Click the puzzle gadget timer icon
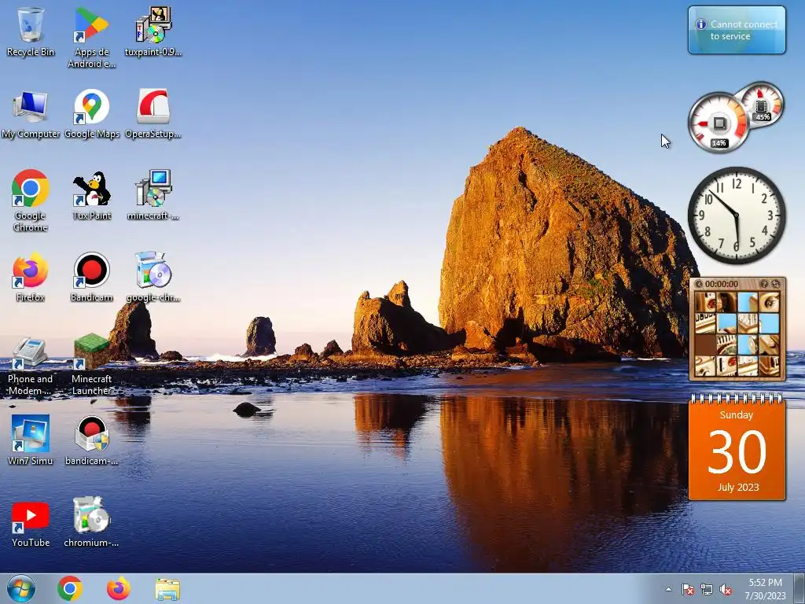The width and height of the screenshot is (805, 604). (x=698, y=284)
